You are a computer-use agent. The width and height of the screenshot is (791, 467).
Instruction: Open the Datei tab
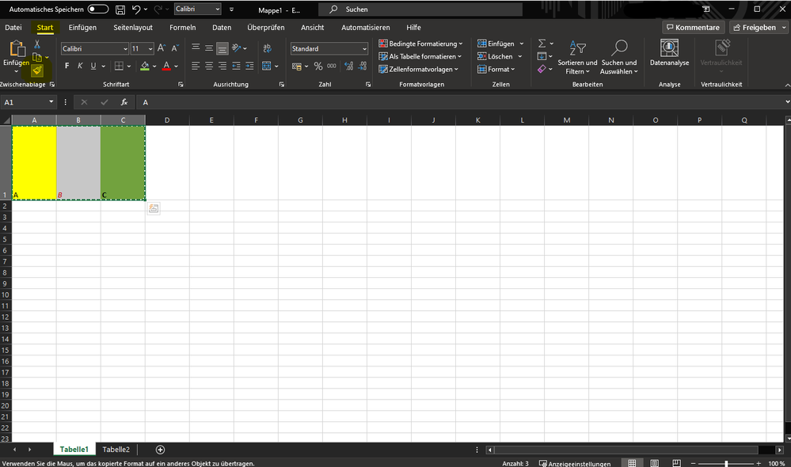[13, 28]
